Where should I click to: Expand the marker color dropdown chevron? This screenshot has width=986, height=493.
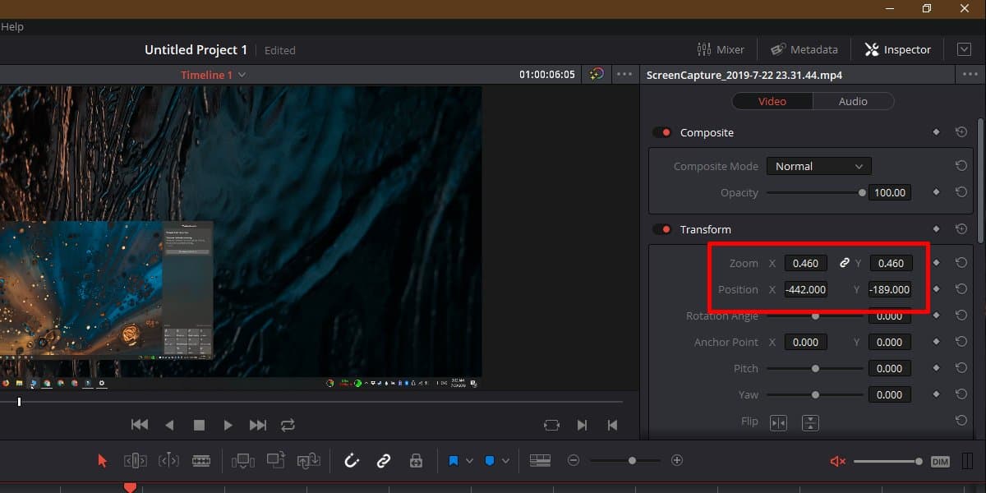tap(471, 460)
